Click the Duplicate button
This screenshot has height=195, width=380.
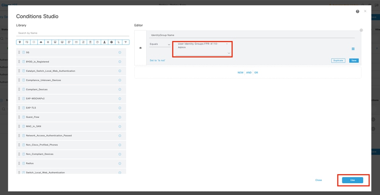(338, 60)
